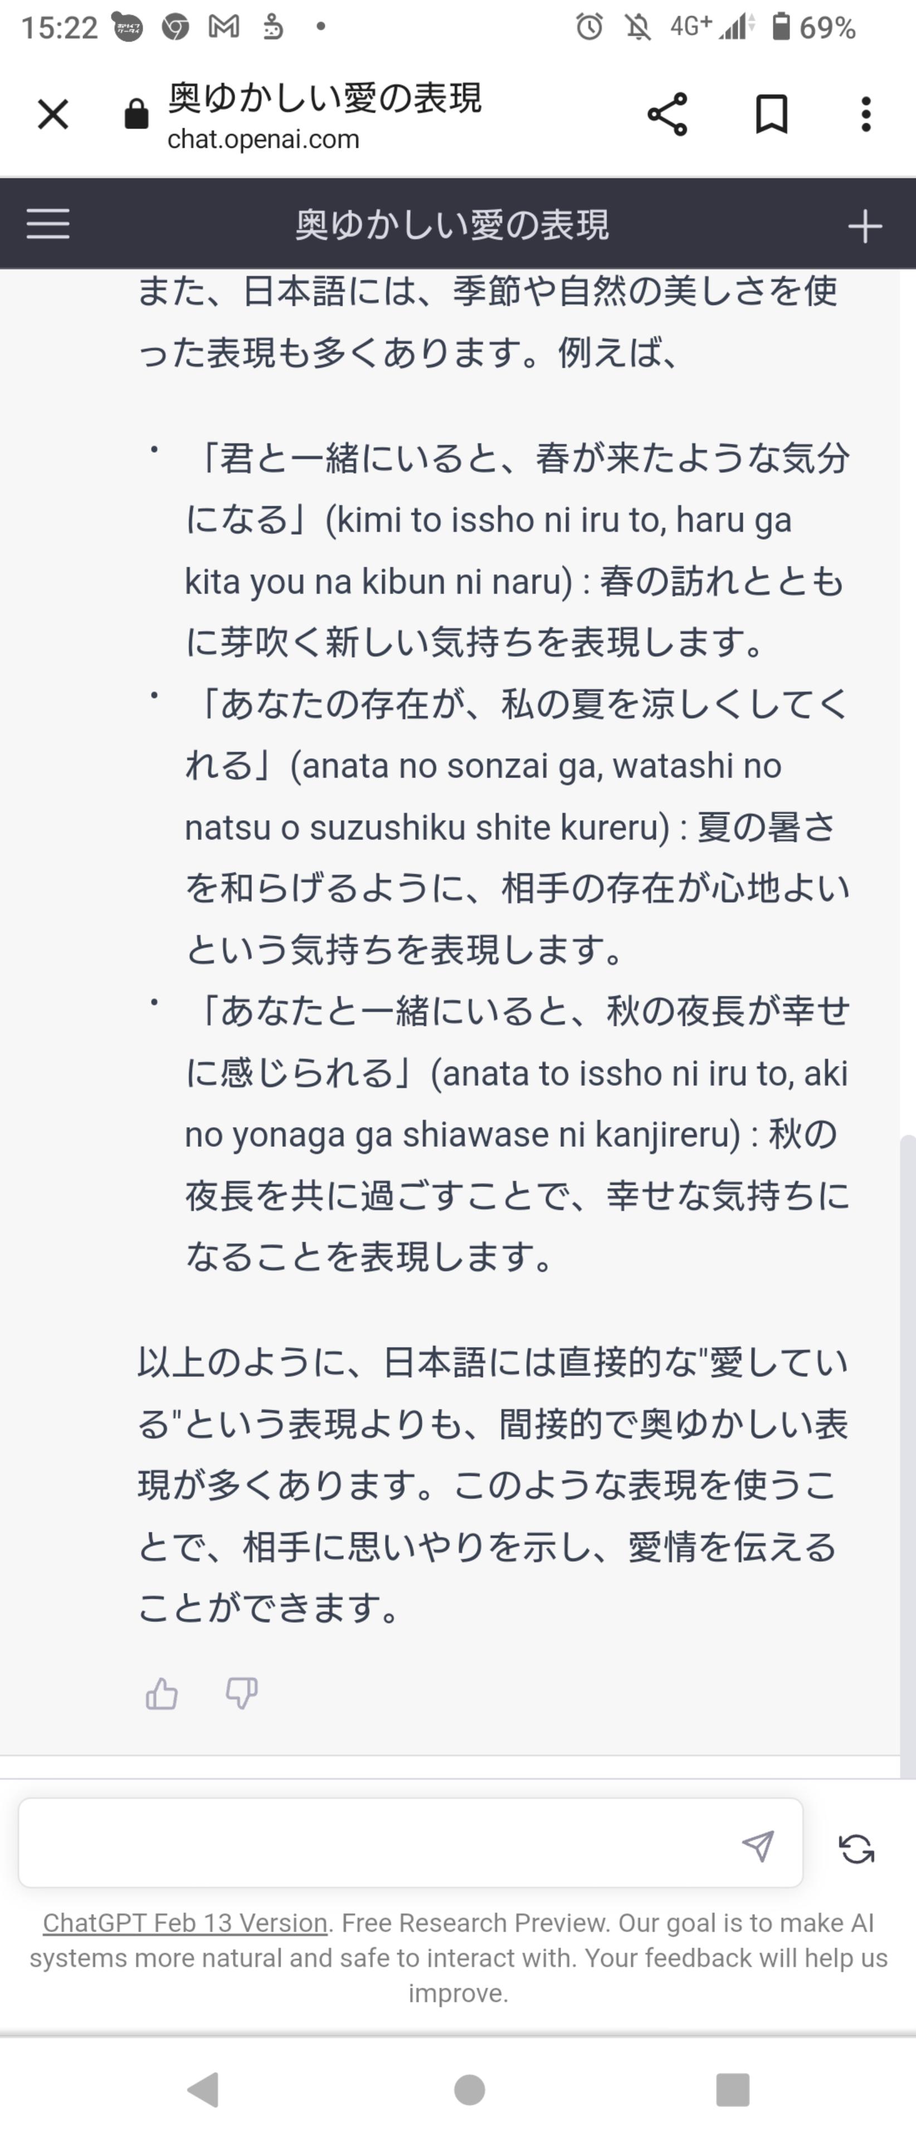Close the browser custom tab
Image resolution: width=916 pixels, height=2141 pixels.
pos(53,115)
